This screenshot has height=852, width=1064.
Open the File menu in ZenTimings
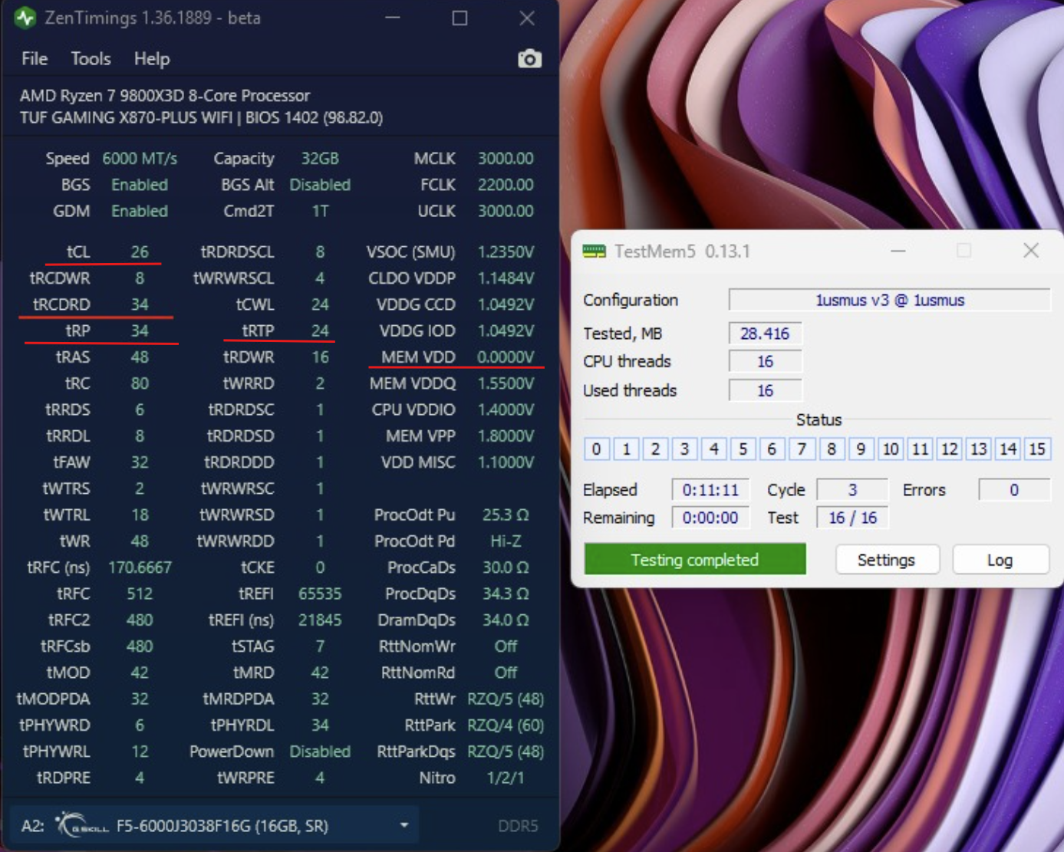tap(35, 59)
